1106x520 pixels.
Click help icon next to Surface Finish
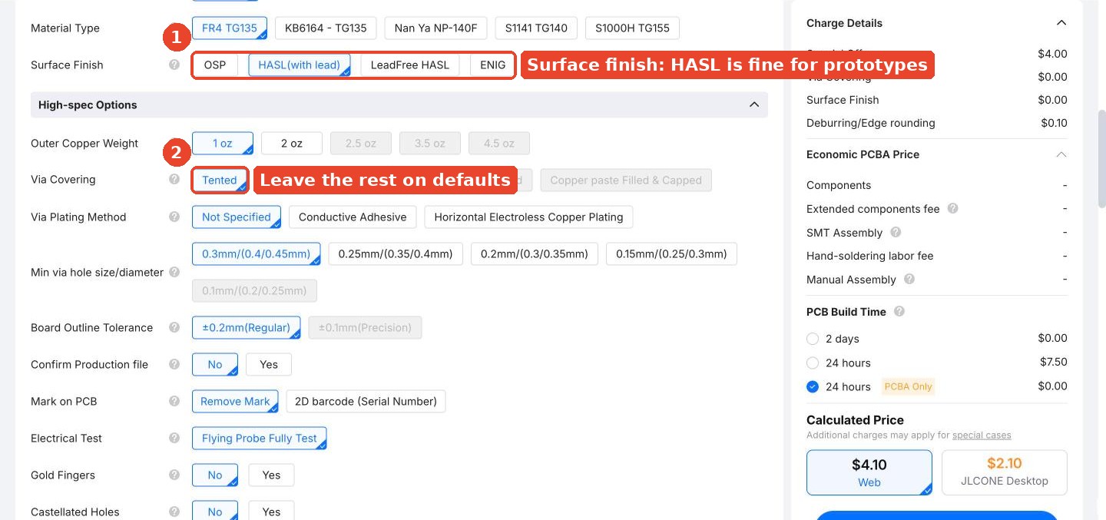[x=174, y=65]
